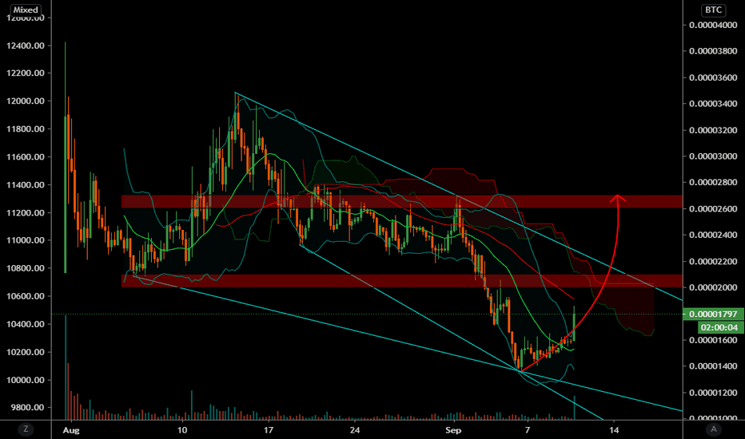Click the 9800.00 left axis label
Screen dimensions: 745x439
click(28, 408)
